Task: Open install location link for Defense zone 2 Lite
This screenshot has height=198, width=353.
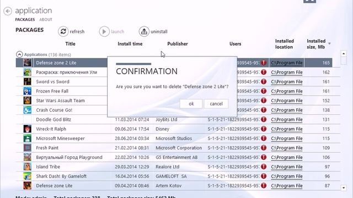Action: 287,63
